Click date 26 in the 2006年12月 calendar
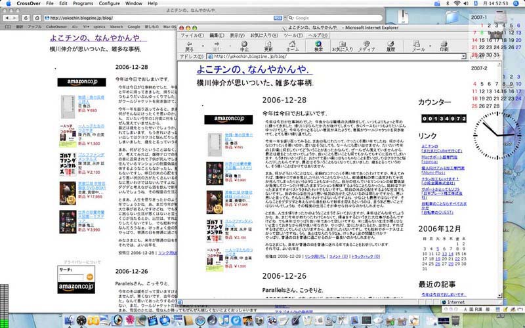 [x=438, y=264]
